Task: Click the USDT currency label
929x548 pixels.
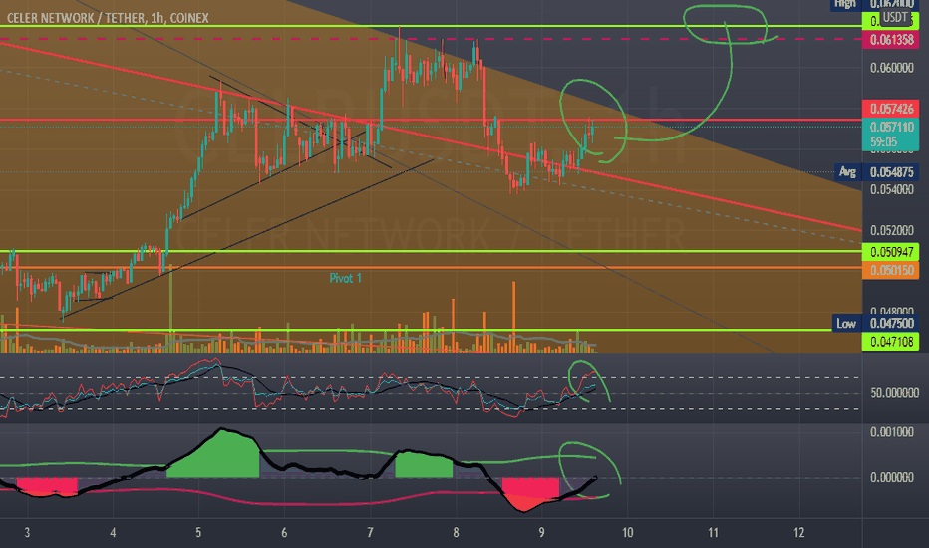Action: click(895, 17)
